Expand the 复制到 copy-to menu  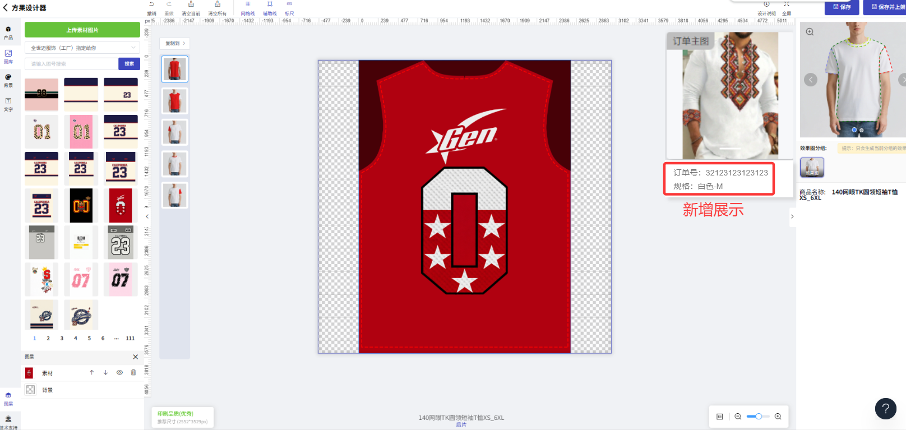175,43
